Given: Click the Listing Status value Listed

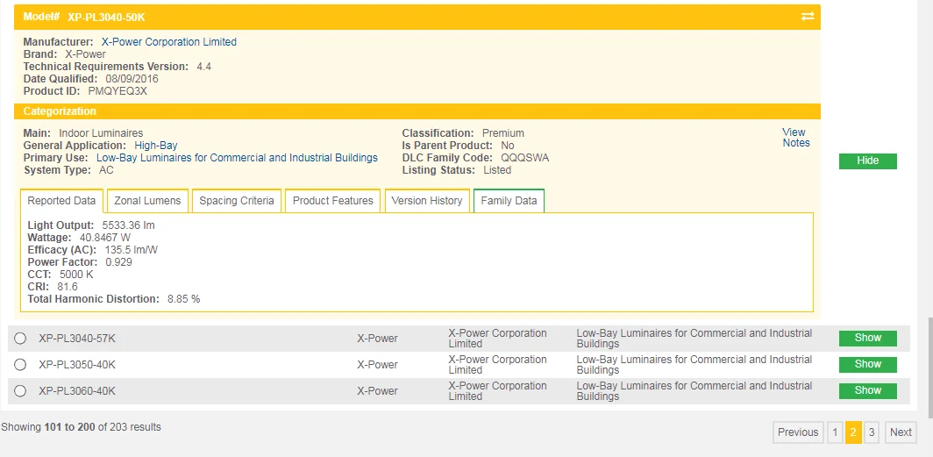Looking at the screenshot, I should (497, 170).
